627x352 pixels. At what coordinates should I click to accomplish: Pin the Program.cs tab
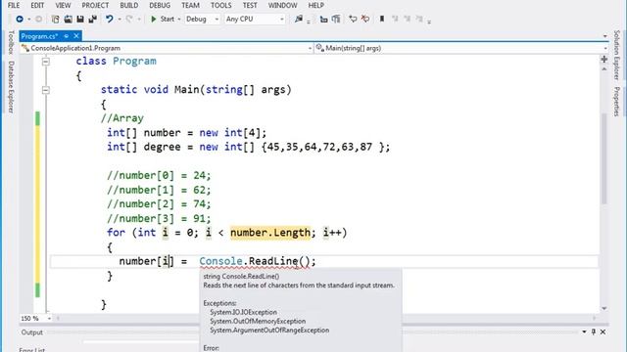67,36
